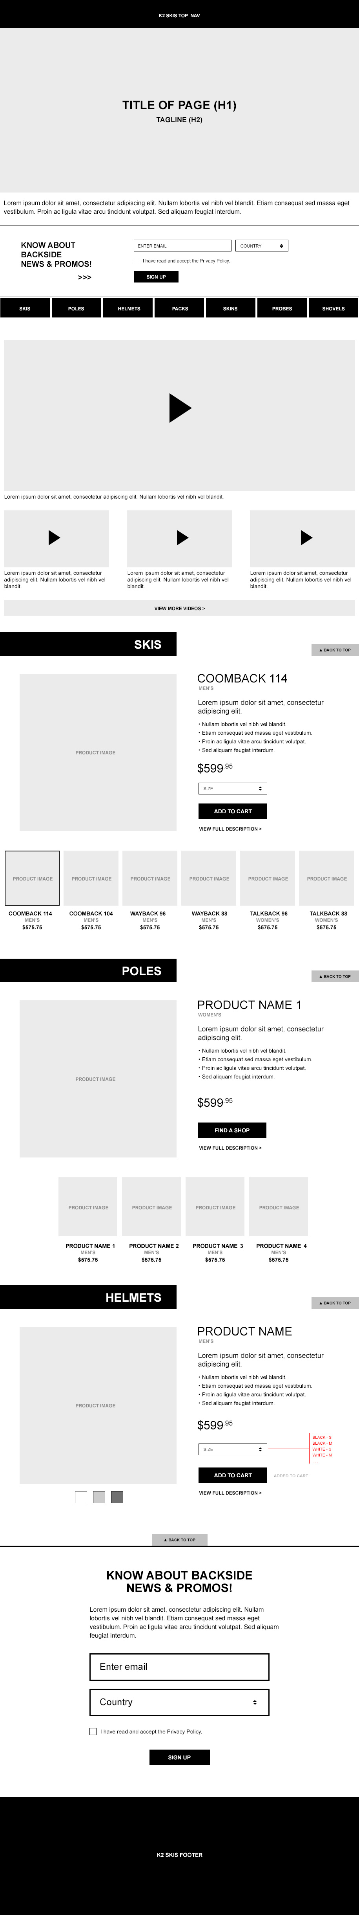
Task: Play the third small video thumbnail
Action: tap(306, 537)
